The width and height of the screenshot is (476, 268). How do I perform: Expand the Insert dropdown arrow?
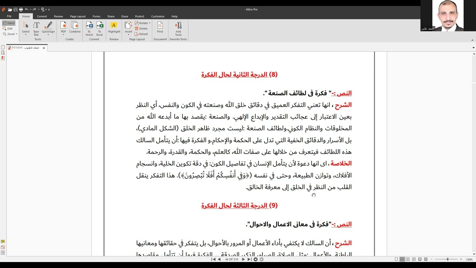[x=128, y=35]
